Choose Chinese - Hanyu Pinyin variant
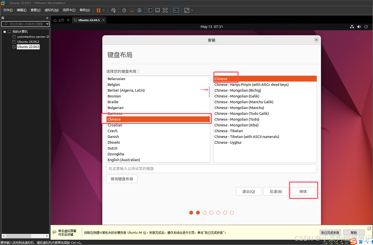 [x=265, y=85]
